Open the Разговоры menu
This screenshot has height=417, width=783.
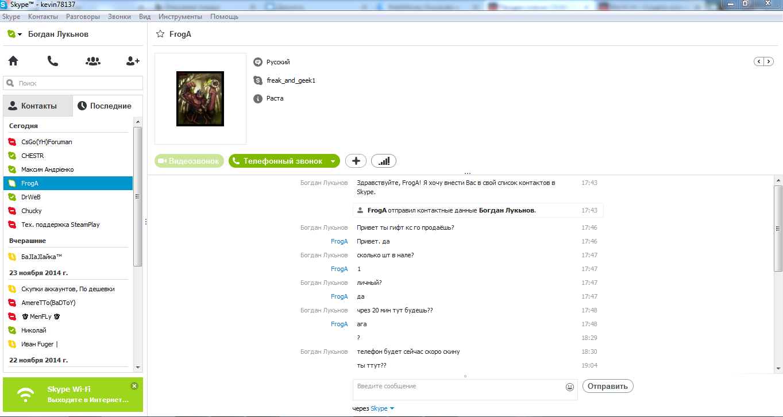[83, 17]
